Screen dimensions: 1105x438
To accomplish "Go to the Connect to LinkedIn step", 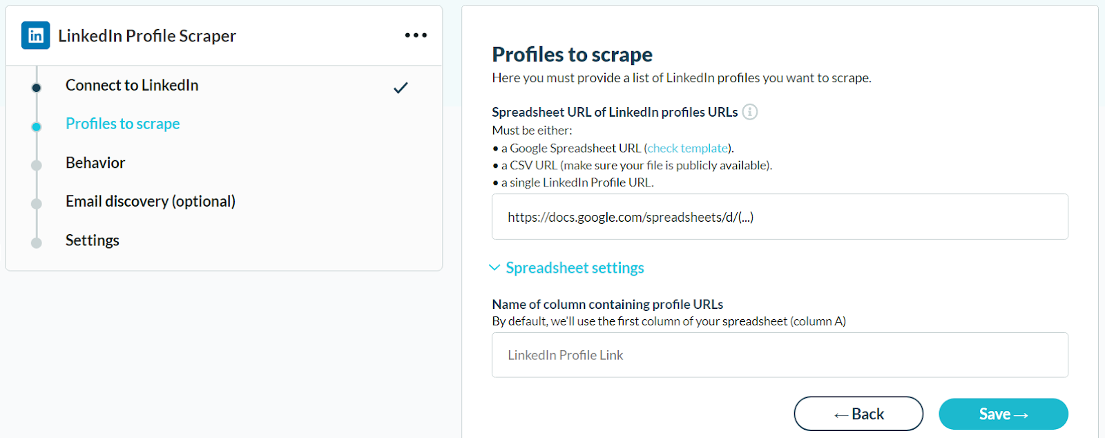I will pyautogui.click(x=132, y=85).
